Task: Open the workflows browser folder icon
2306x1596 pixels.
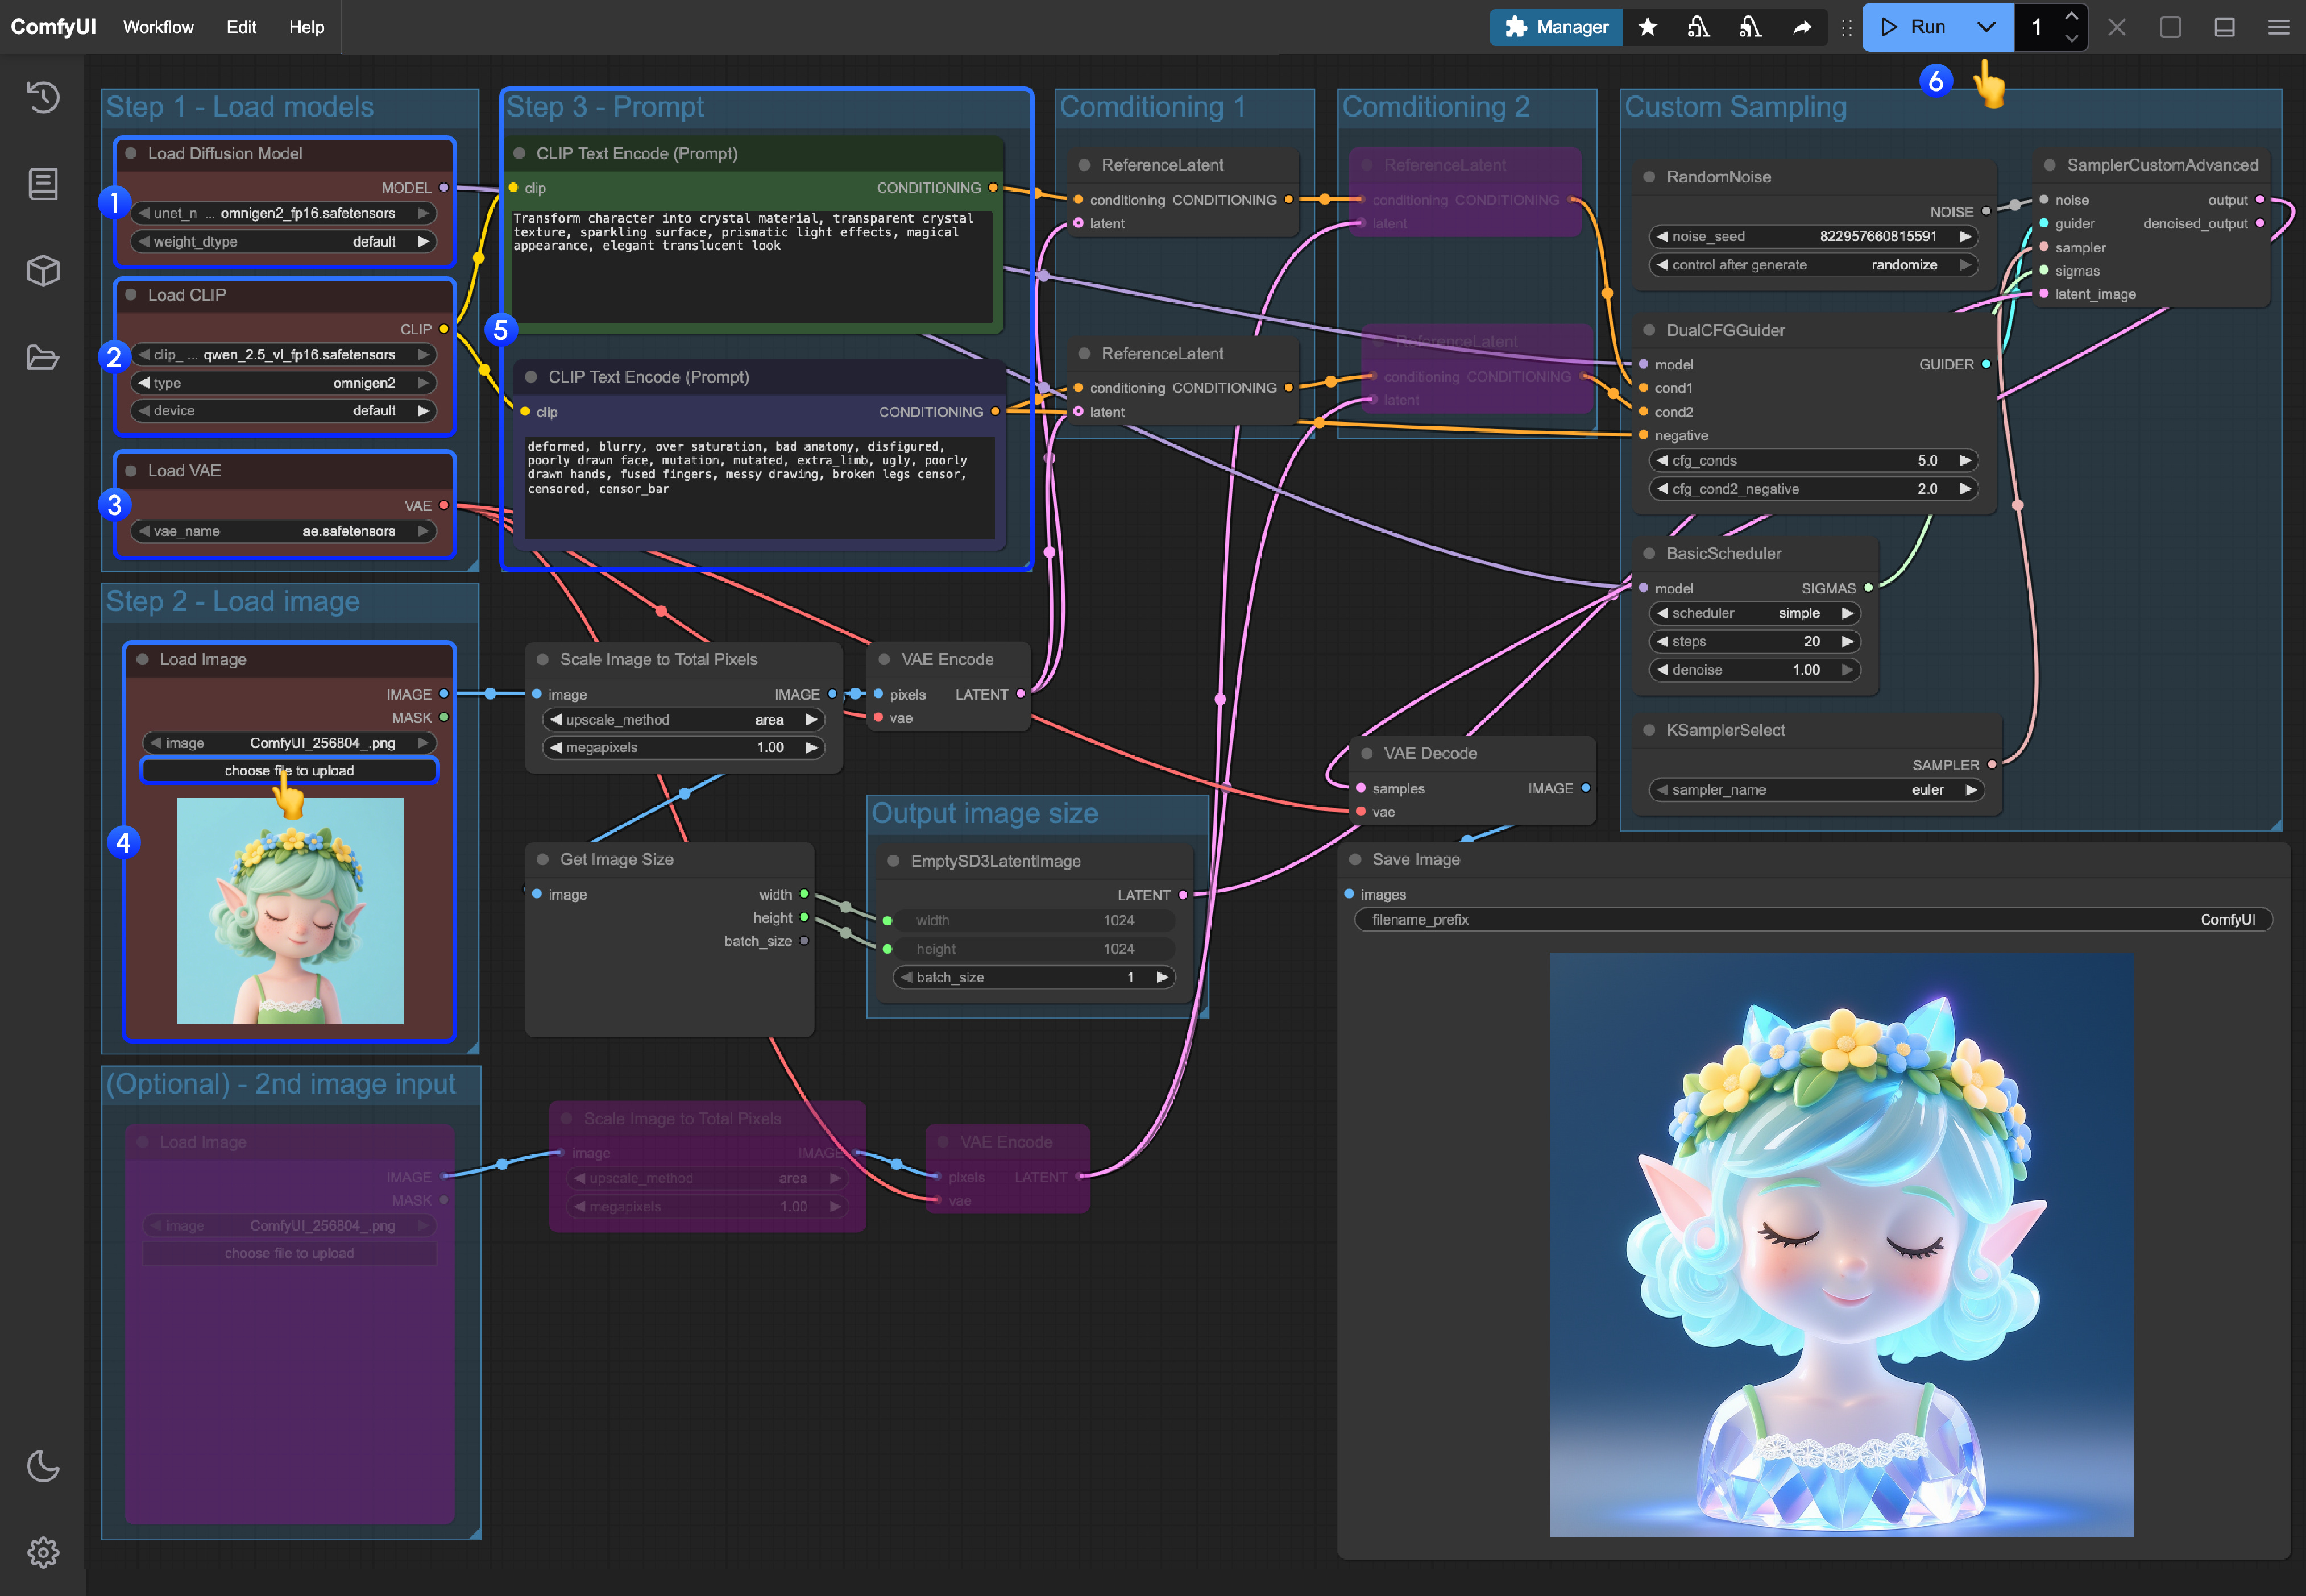Action: [42, 357]
